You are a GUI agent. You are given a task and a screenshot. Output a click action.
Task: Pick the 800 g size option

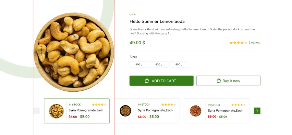coord(179,65)
